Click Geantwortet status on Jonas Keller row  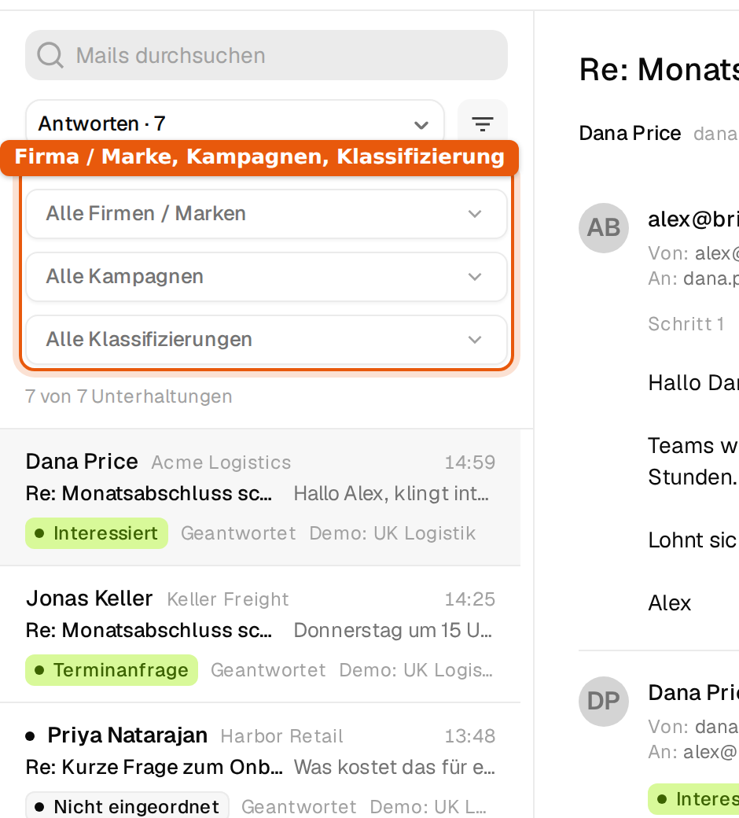(268, 670)
